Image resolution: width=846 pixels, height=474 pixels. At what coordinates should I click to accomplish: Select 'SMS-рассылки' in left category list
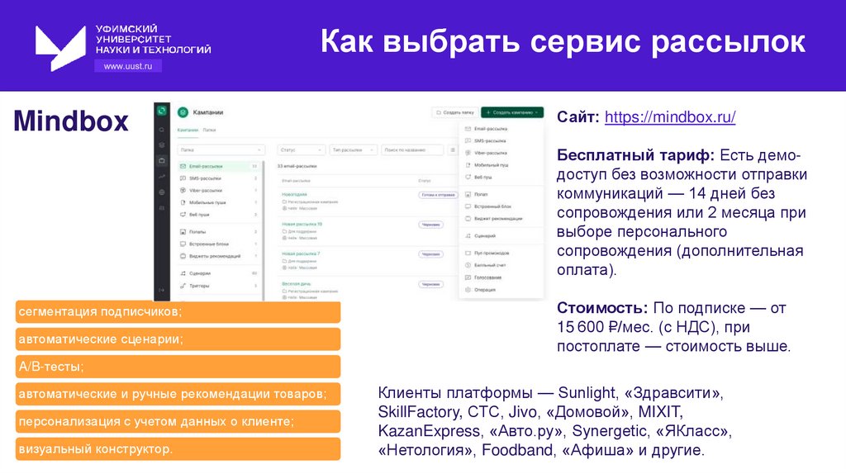(x=219, y=178)
